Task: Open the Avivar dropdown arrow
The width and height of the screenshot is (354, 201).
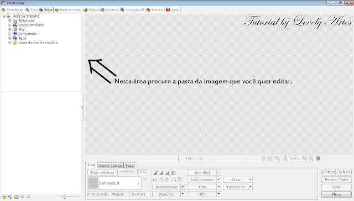Action: pyautogui.click(x=251, y=179)
